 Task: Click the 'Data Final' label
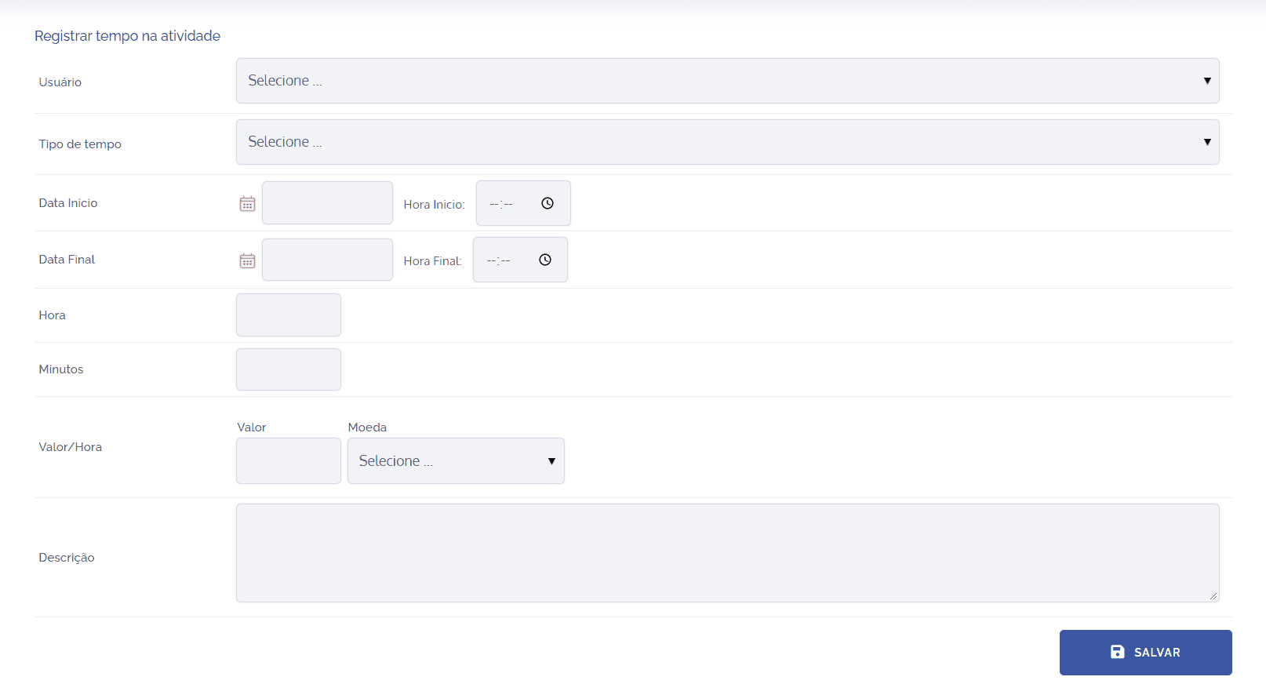coord(67,260)
